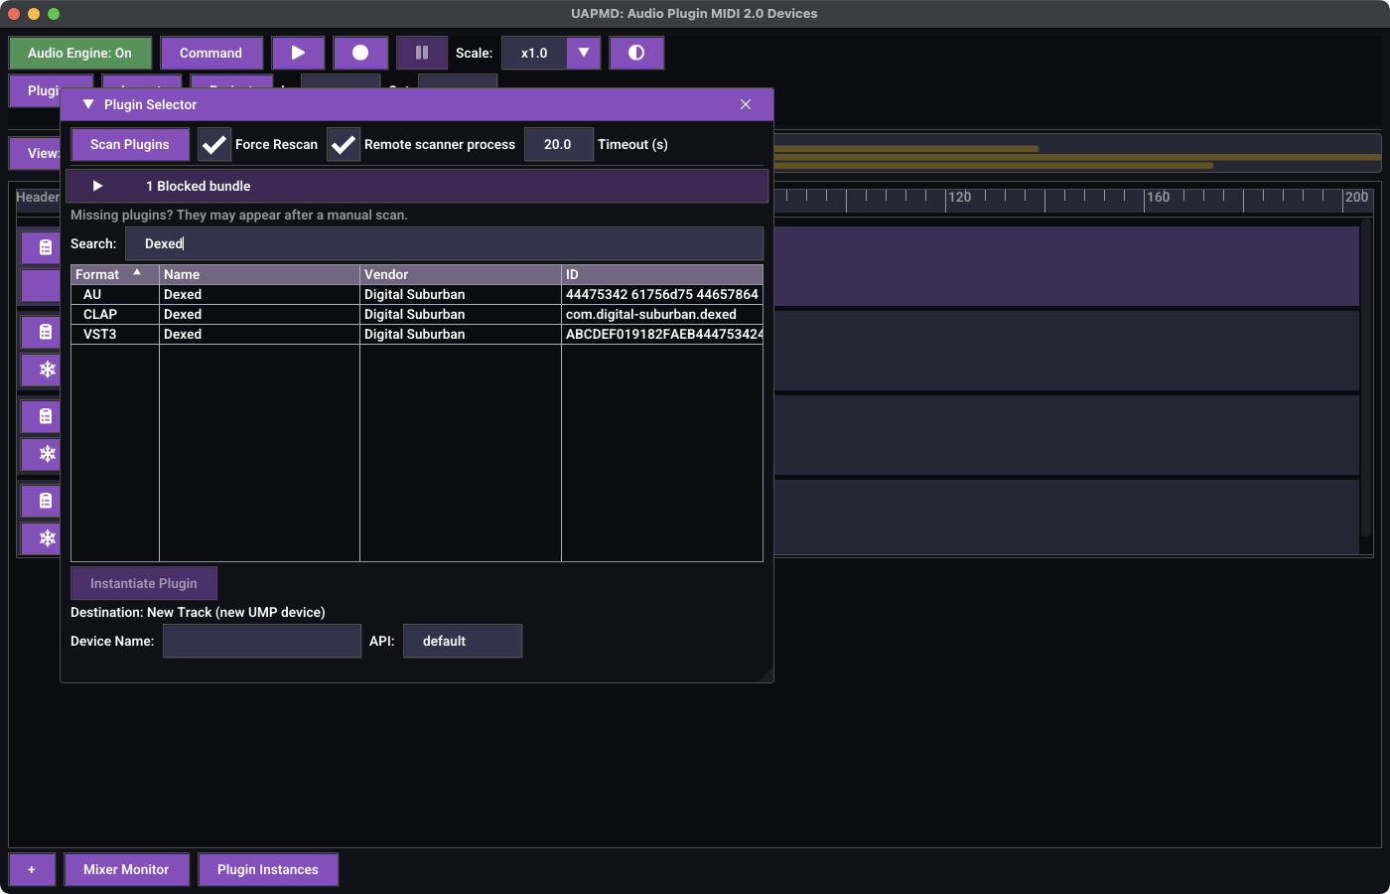Click the View button behind the dialog
The height and width of the screenshot is (894, 1390).
(x=36, y=153)
